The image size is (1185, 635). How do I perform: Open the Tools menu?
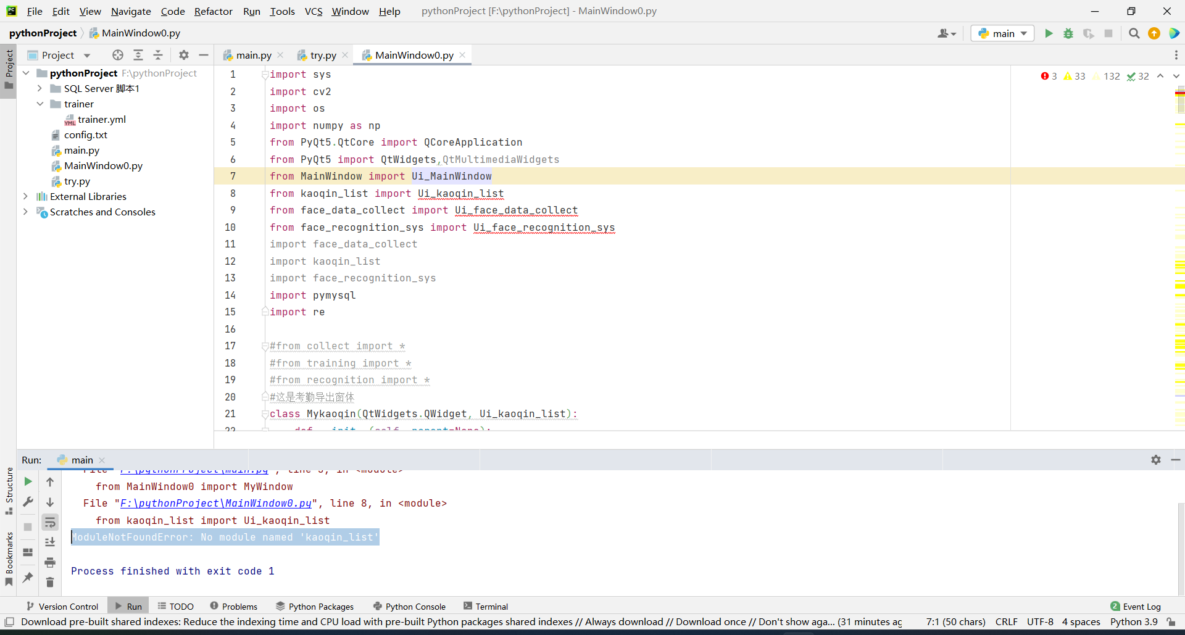pos(282,11)
